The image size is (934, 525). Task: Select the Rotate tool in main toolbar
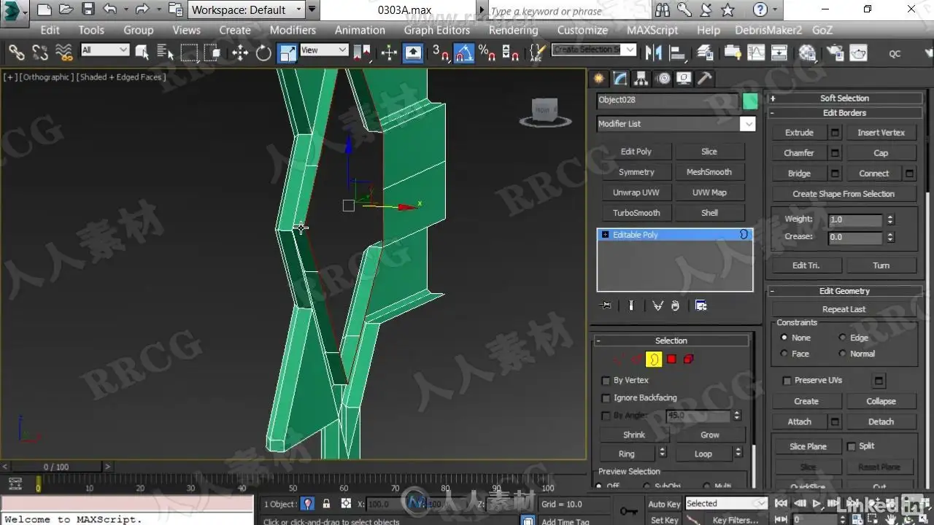tap(263, 52)
